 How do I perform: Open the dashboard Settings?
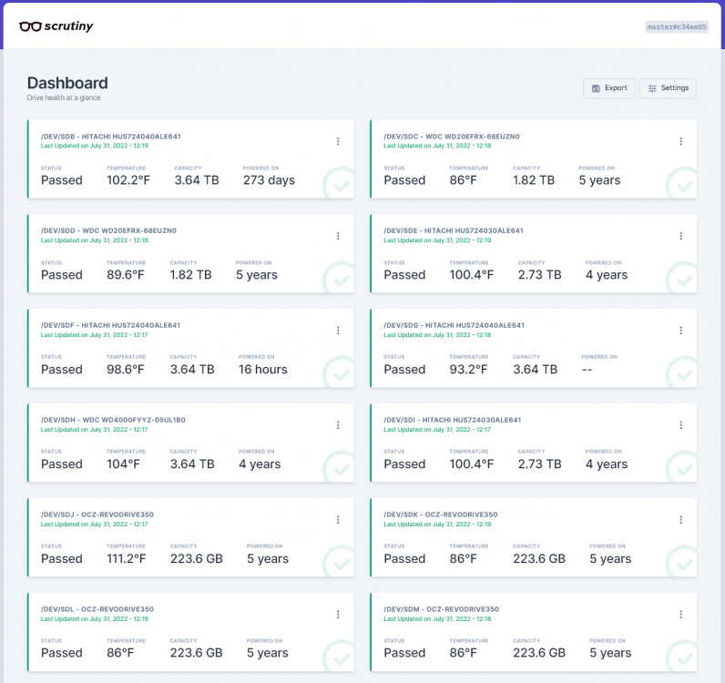click(668, 87)
